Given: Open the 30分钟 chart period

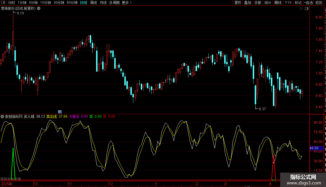Looking at the screenshot, I should (x=59, y=3).
